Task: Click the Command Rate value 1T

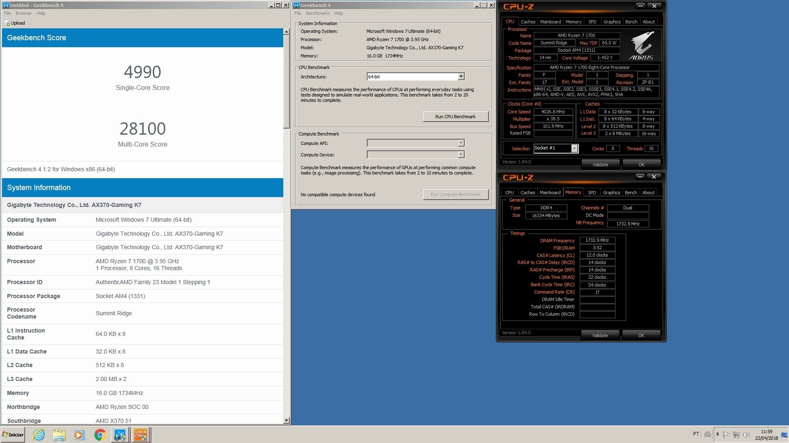Action: (597, 292)
